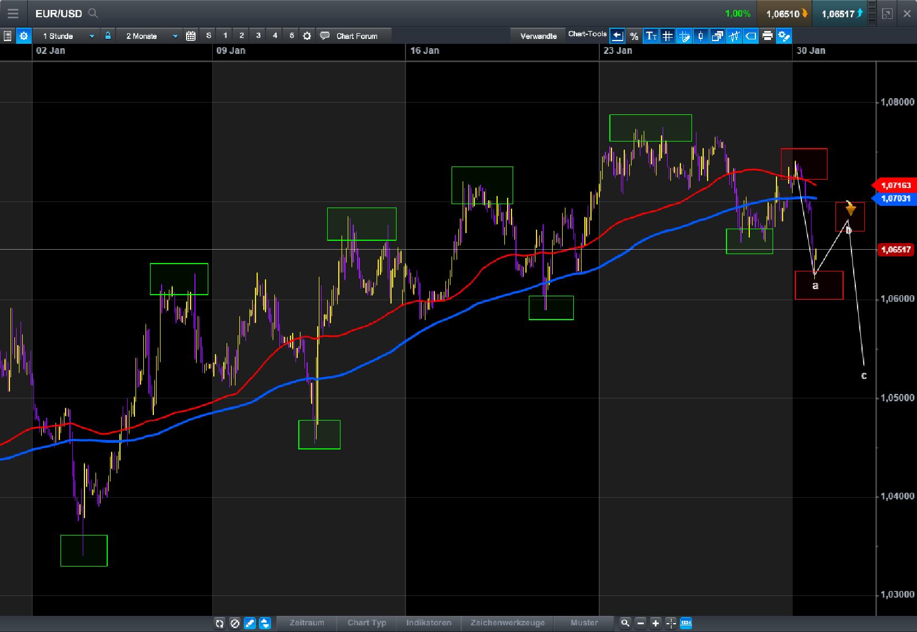
Task: Open the hamburger main menu
Action: 13,14
